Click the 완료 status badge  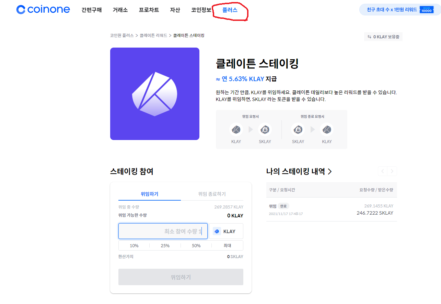click(x=283, y=206)
